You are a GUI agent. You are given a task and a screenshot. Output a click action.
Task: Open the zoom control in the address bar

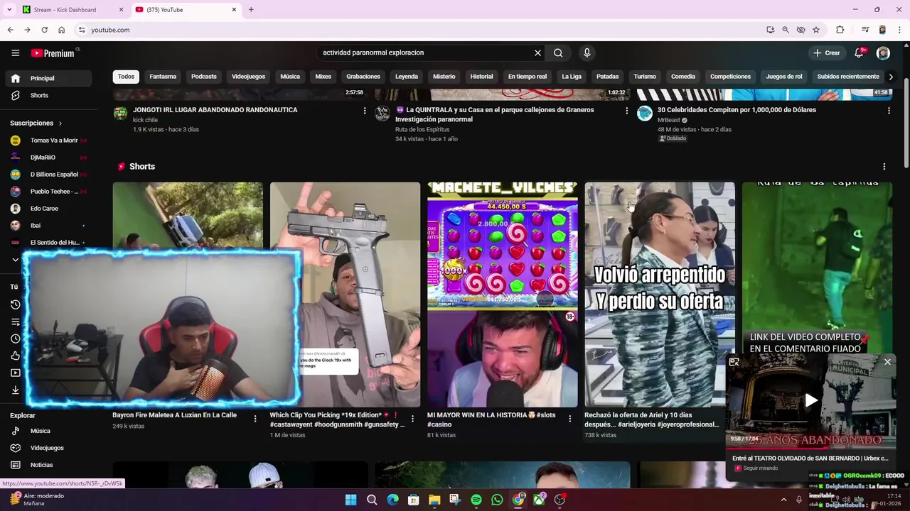pos(786,30)
